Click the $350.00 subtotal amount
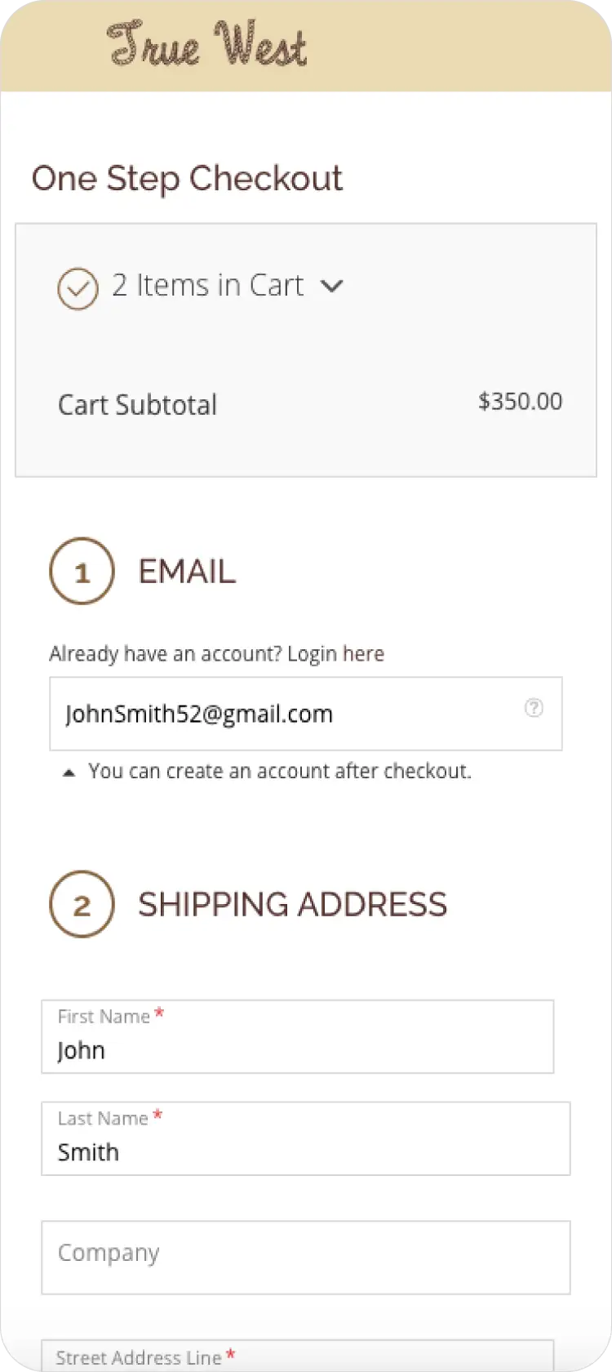 coord(520,401)
